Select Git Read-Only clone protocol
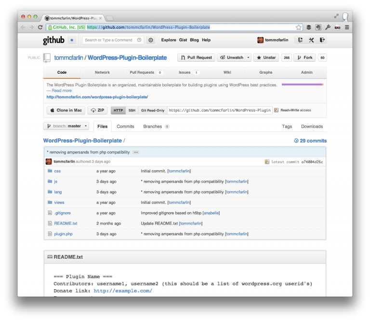Viewport: 370px width, 321px height. pos(153,110)
